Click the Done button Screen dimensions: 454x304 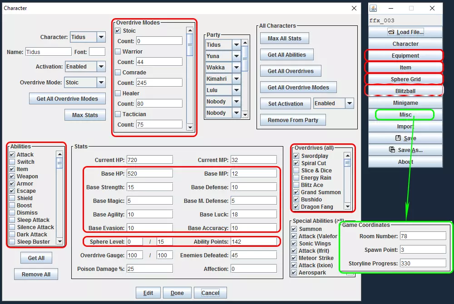point(177,293)
